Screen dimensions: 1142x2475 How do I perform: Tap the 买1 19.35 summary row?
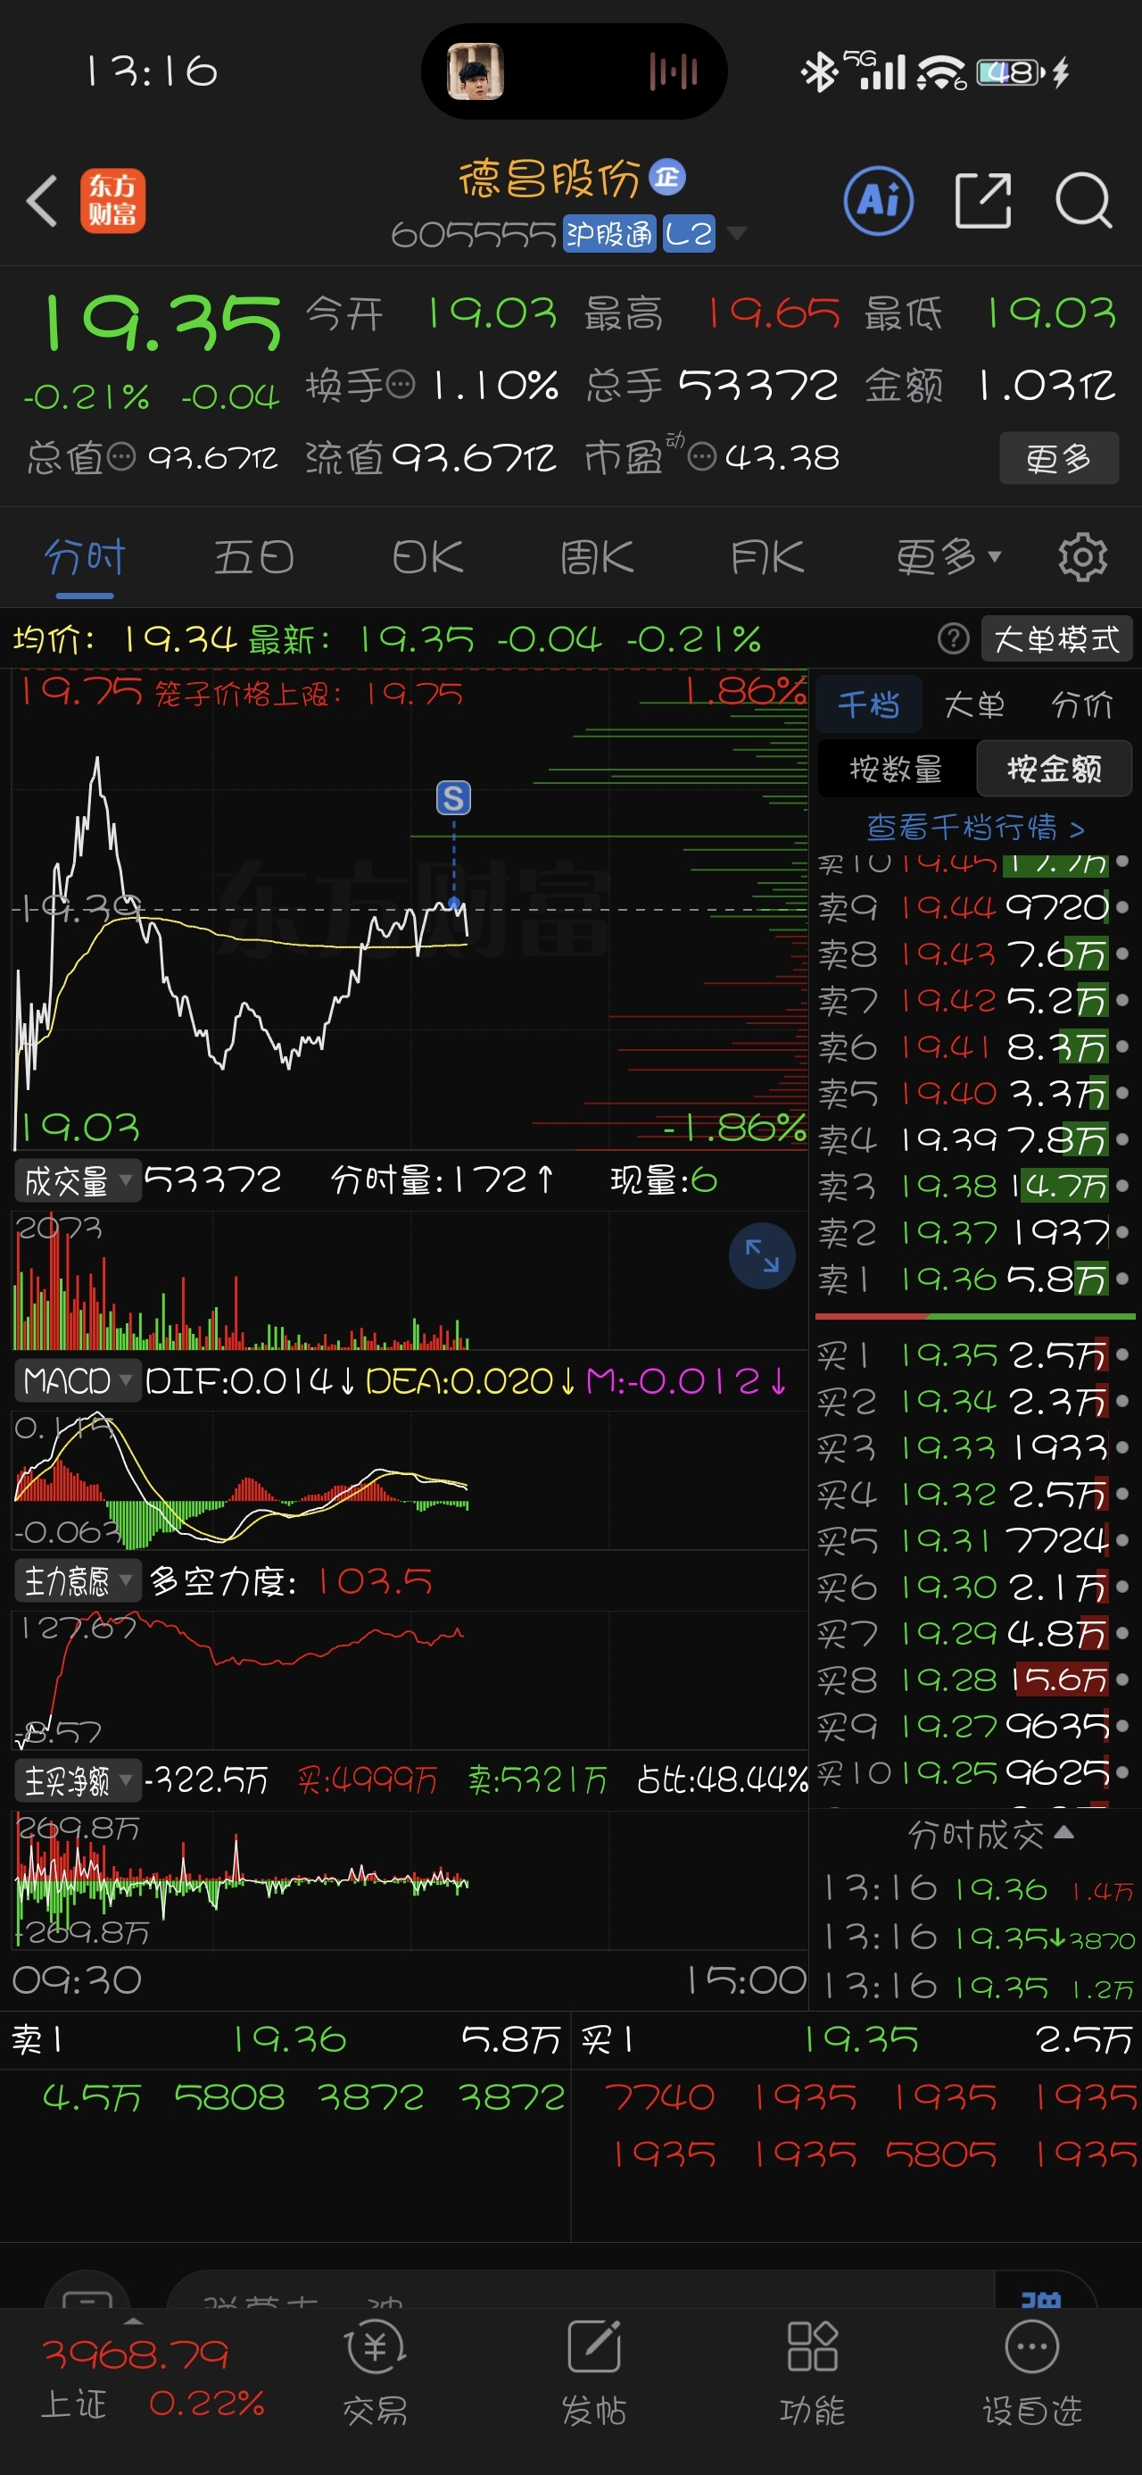pyautogui.click(x=856, y=2038)
